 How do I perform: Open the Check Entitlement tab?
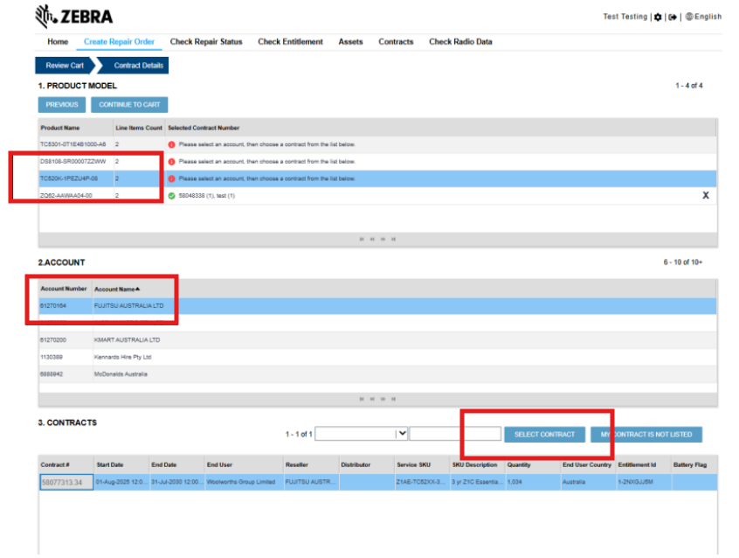290,41
